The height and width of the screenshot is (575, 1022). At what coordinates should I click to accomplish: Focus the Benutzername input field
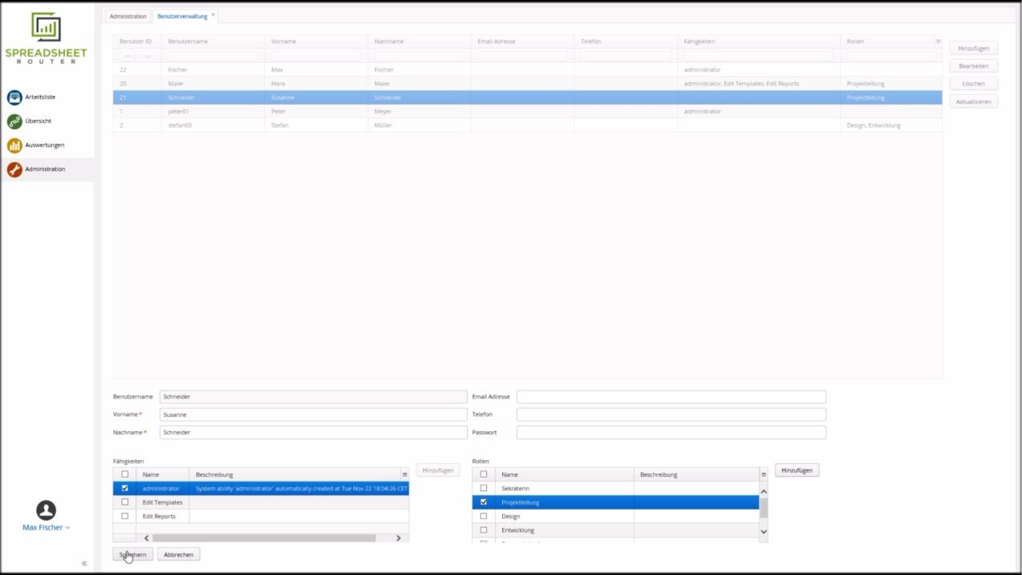click(313, 397)
